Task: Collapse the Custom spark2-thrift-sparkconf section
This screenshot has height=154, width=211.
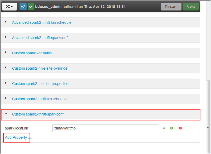Action: coord(6,114)
